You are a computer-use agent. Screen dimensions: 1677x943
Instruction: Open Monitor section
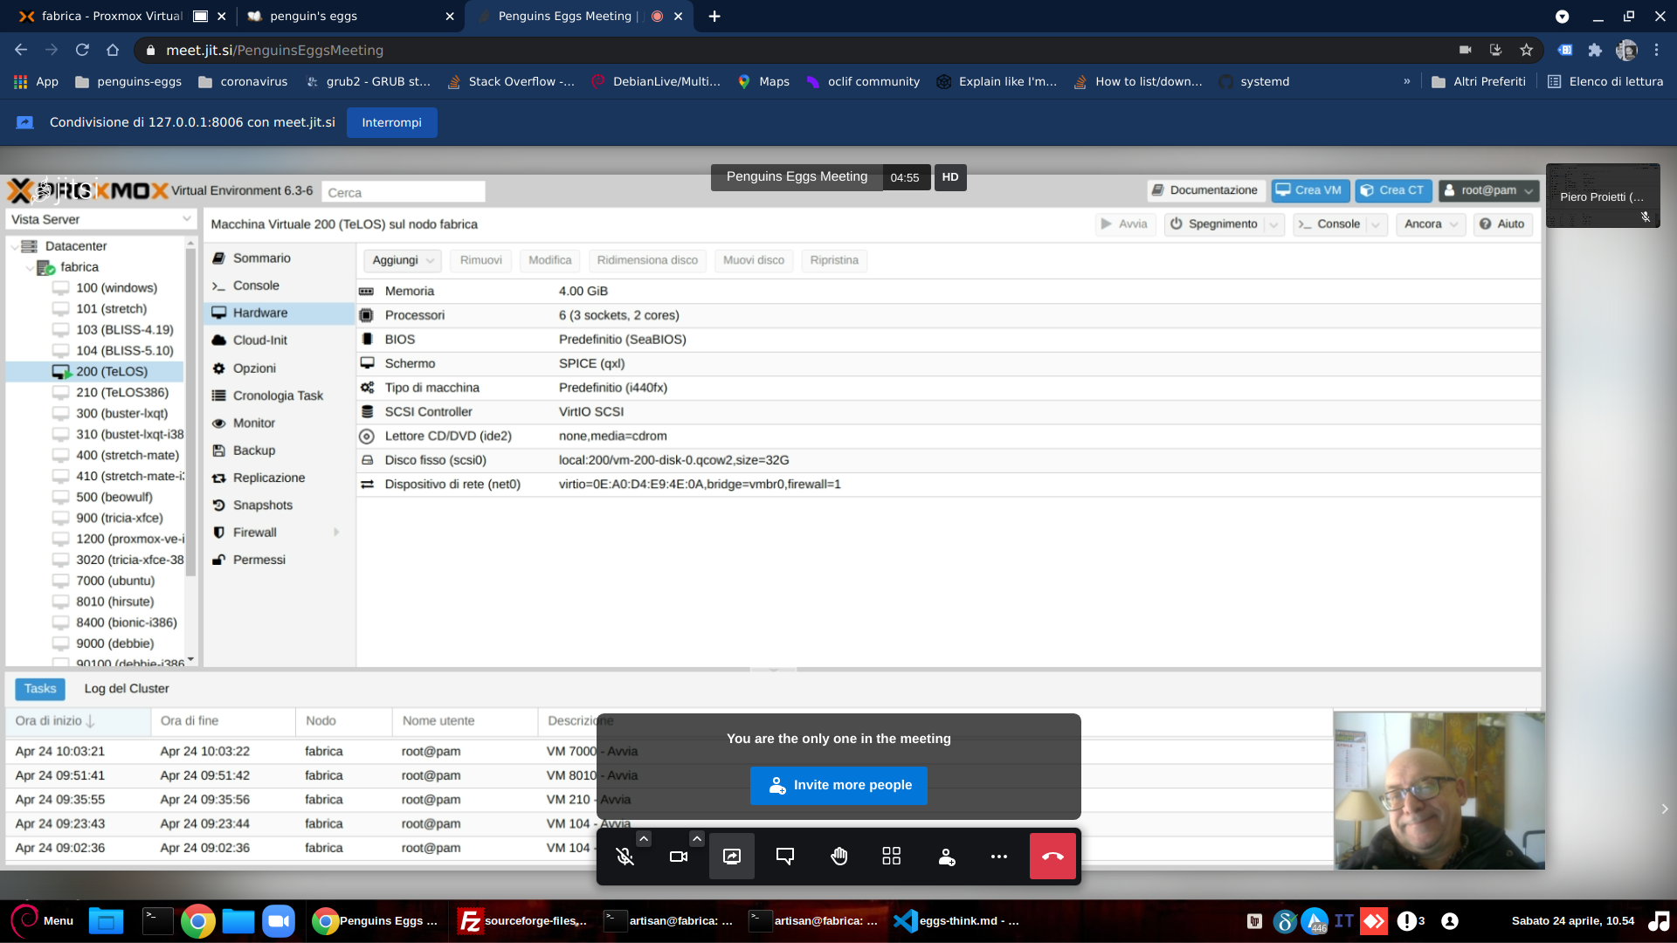click(x=254, y=423)
